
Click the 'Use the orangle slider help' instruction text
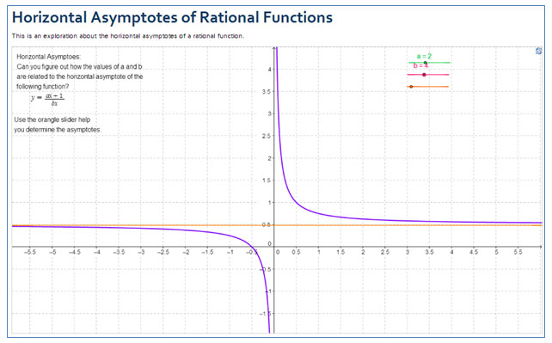click(x=52, y=119)
